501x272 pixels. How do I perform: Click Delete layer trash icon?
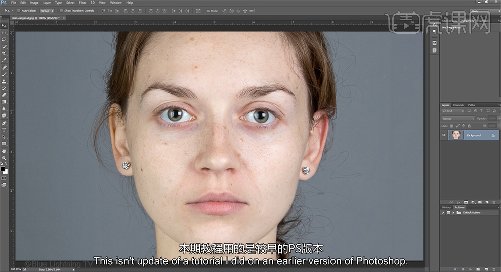tap(494, 202)
